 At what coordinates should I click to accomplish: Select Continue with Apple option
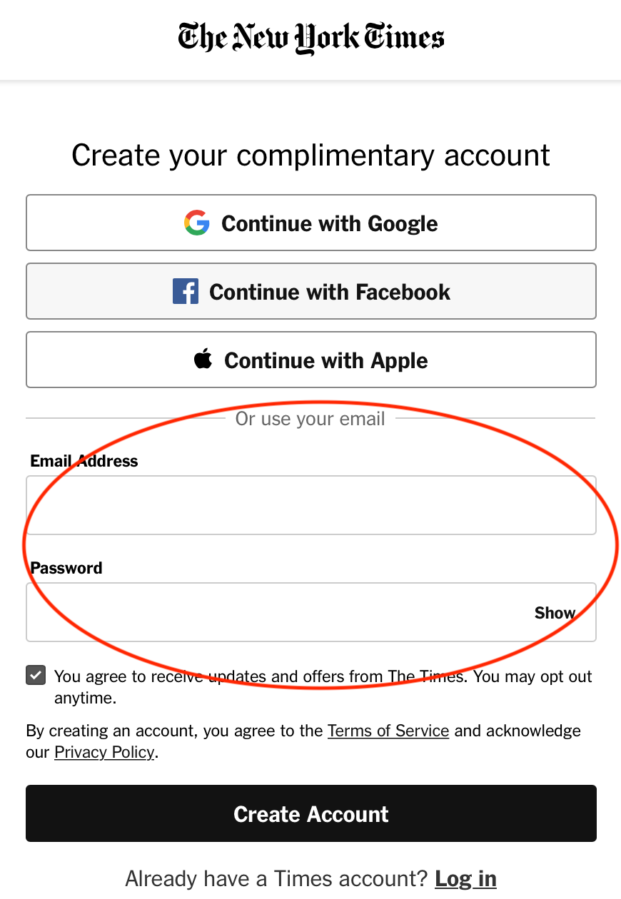[310, 360]
